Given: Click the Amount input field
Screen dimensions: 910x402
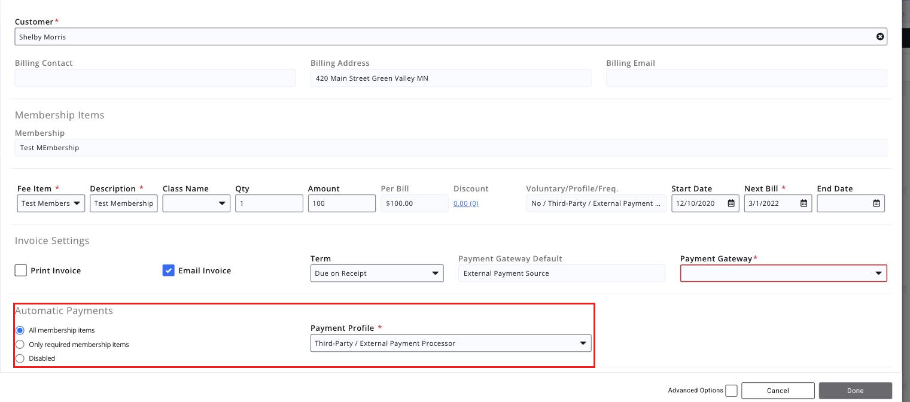Looking at the screenshot, I should [342, 203].
